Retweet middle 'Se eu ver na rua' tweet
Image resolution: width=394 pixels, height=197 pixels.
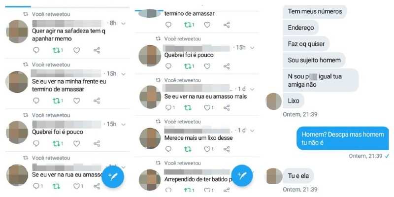coord(187,108)
